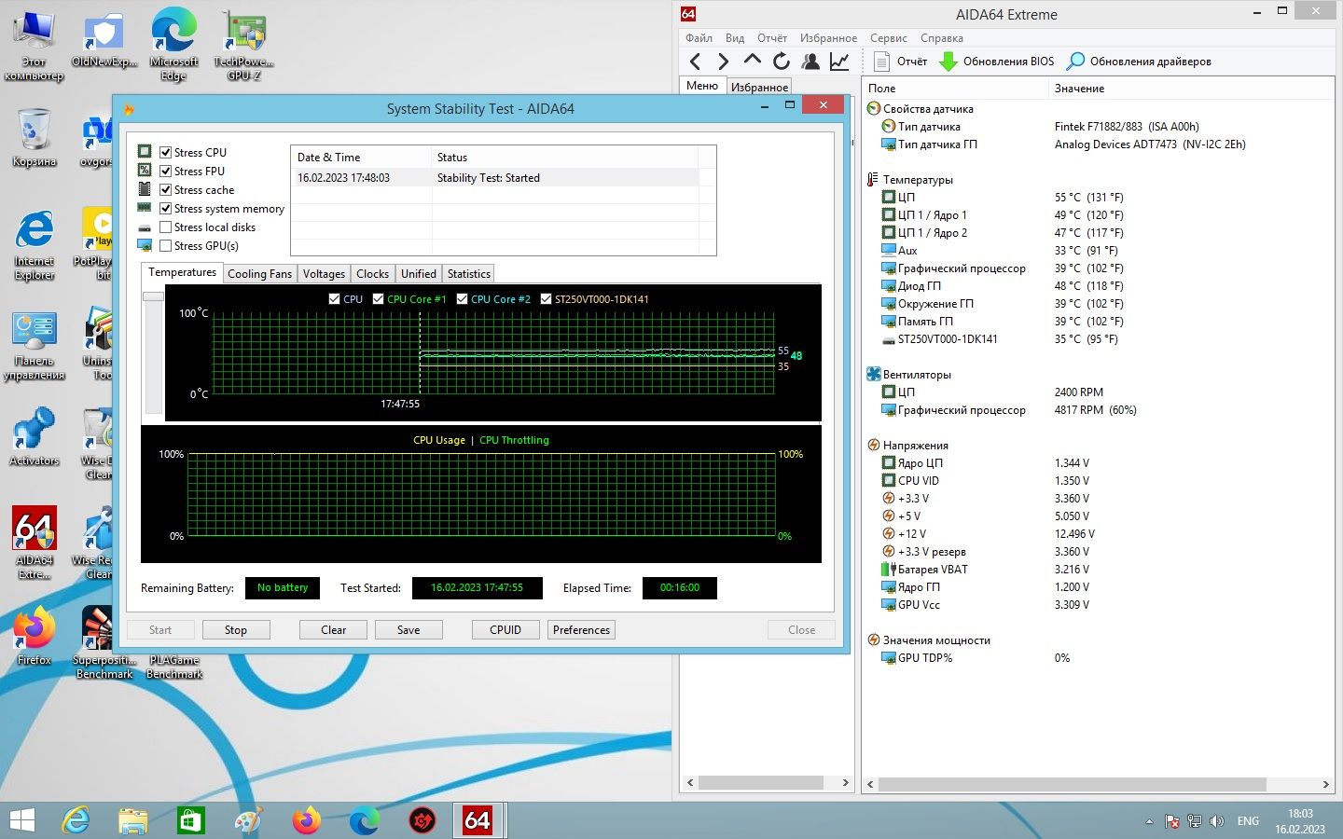Click the Clear button

[x=334, y=630]
